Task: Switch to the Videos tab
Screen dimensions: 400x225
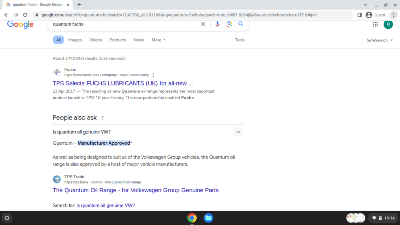Action: 96,40
